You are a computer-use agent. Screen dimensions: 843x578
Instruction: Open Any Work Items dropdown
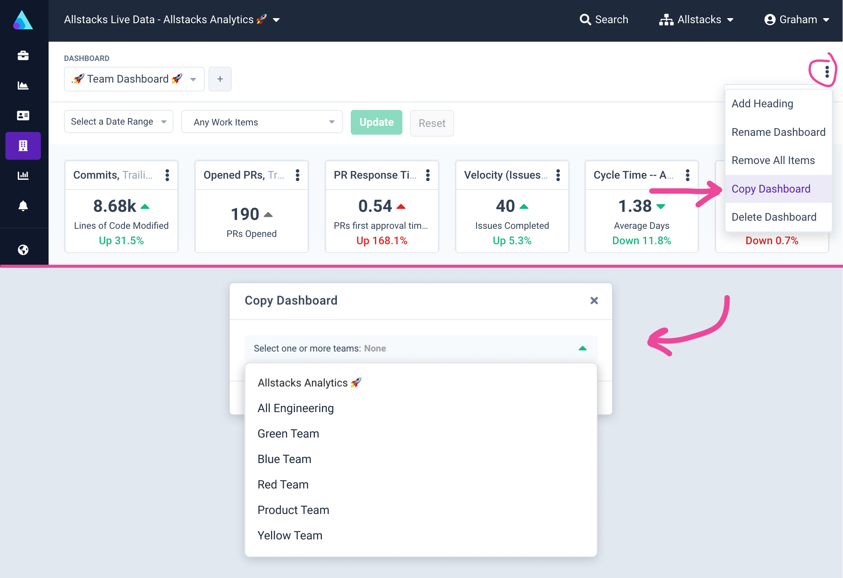click(262, 122)
